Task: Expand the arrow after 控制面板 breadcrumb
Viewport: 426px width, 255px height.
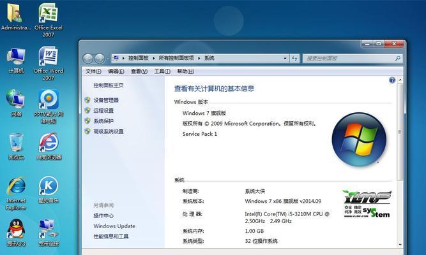Action: click(153, 58)
